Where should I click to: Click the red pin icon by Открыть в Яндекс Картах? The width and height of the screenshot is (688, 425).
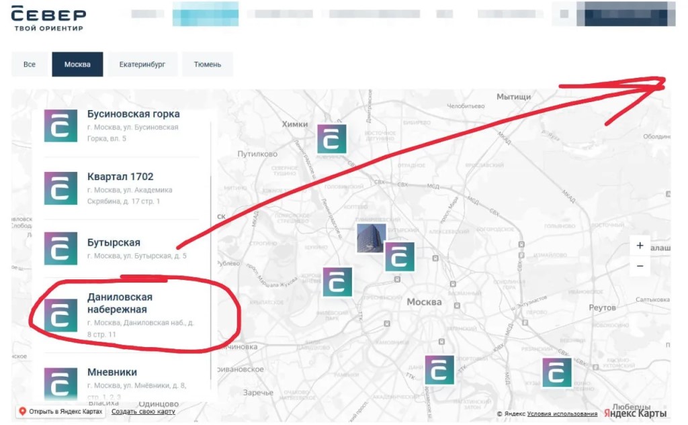pos(22,412)
